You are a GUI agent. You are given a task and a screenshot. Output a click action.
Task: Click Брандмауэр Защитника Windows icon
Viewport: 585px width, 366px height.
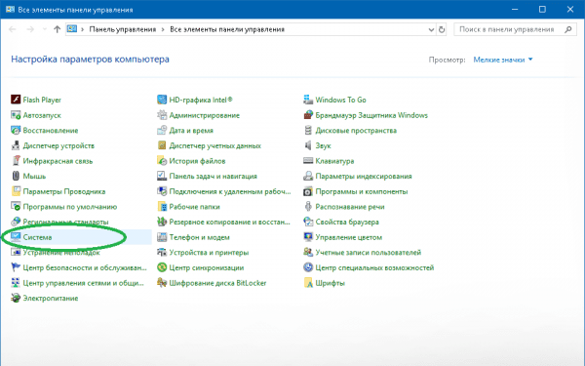[x=308, y=114]
